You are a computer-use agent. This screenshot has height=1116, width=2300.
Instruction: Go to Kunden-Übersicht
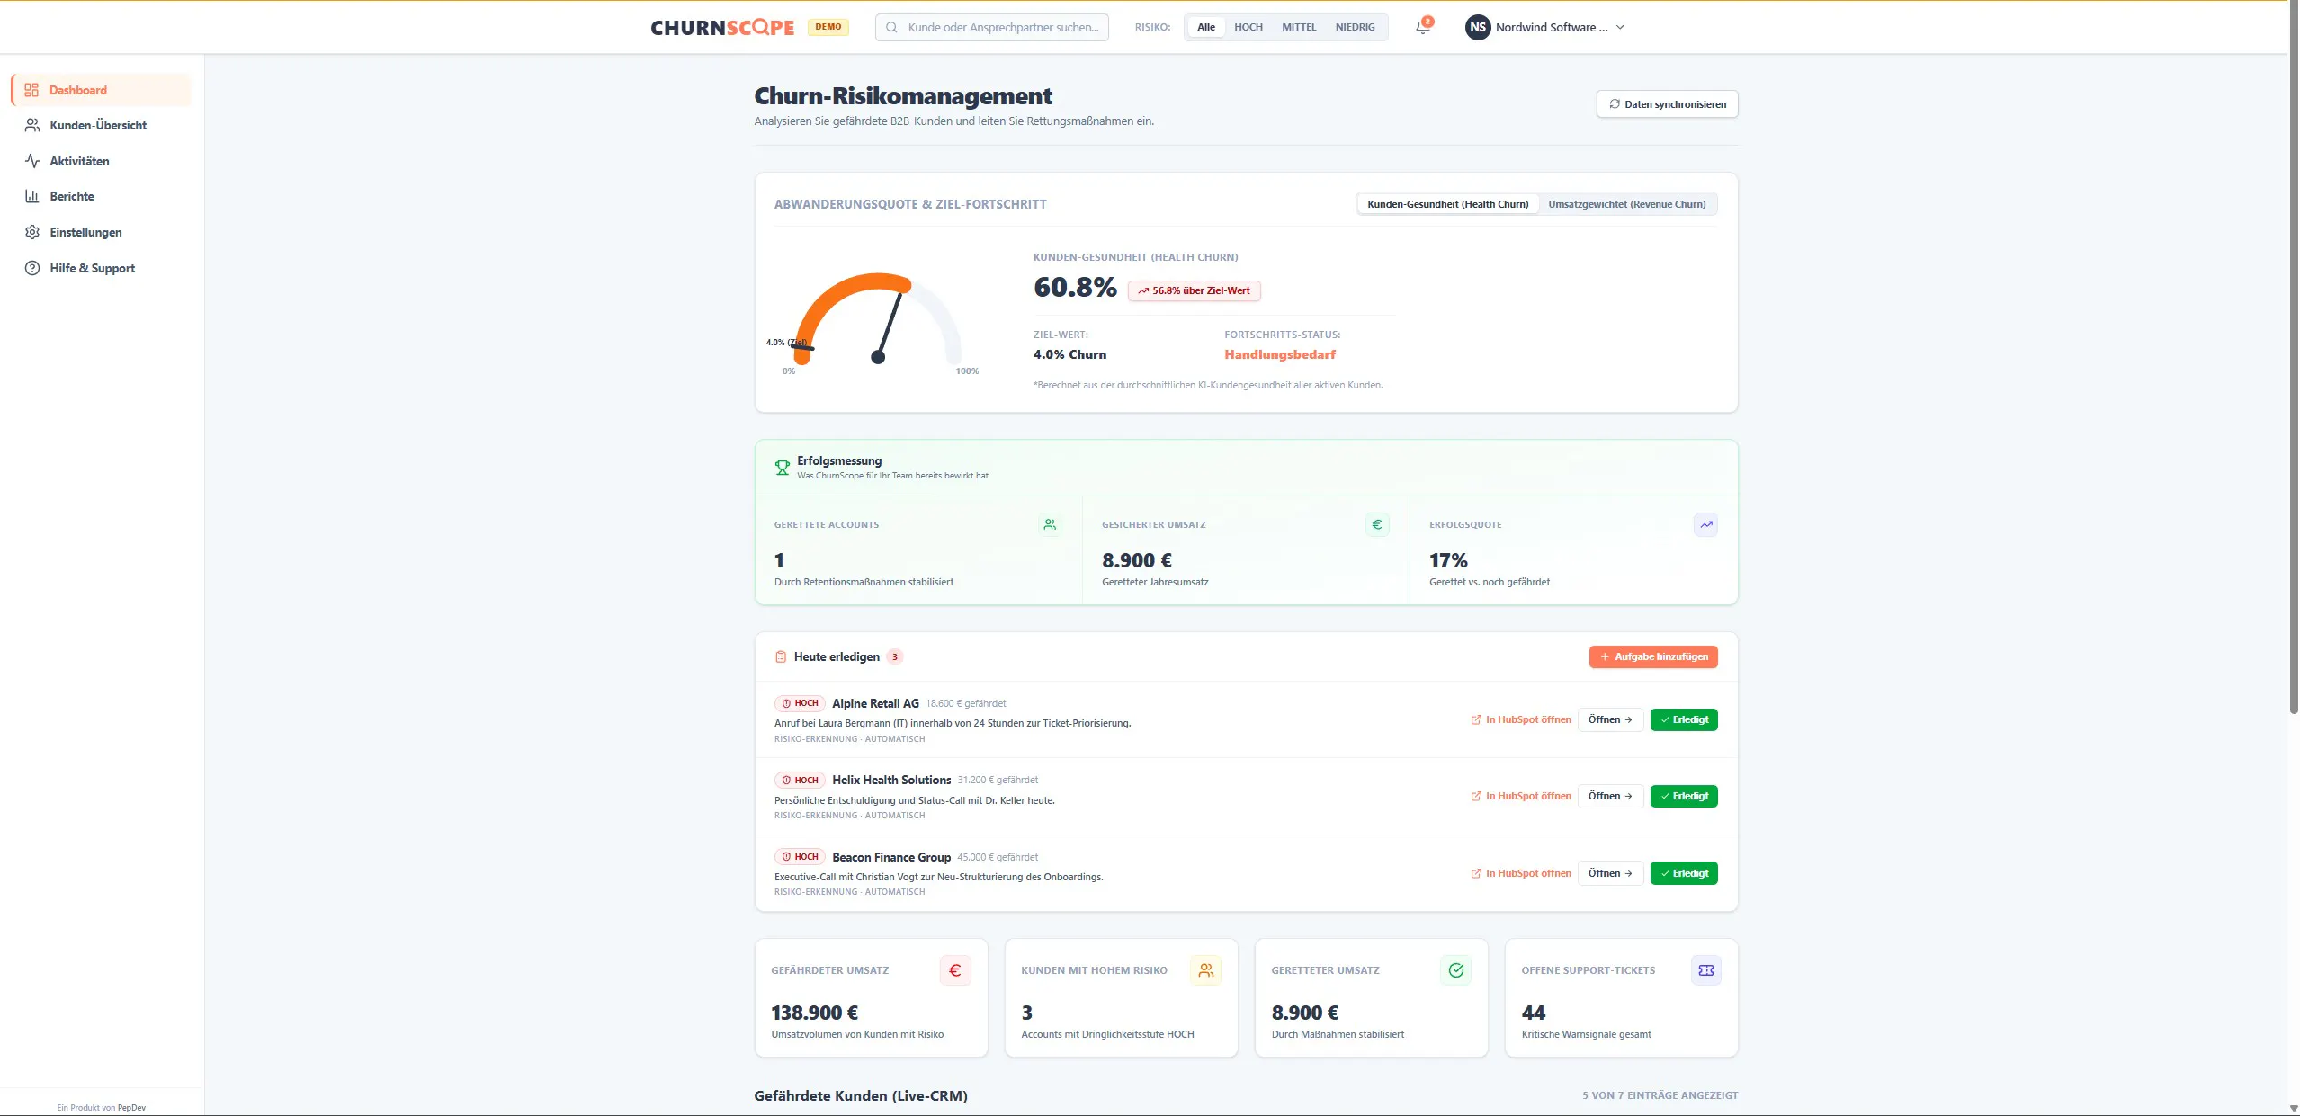point(102,125)
